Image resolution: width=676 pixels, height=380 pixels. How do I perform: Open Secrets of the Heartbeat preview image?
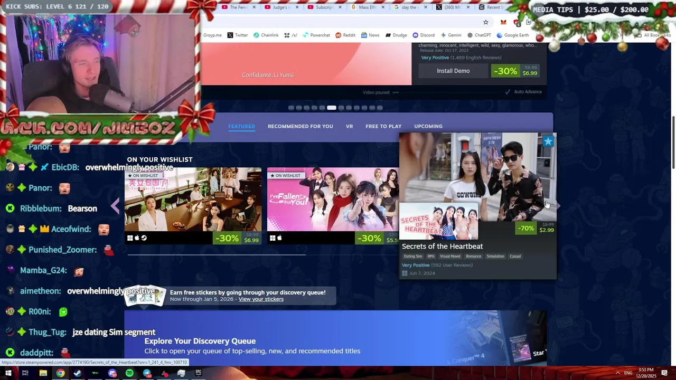[x=477, y=177]
